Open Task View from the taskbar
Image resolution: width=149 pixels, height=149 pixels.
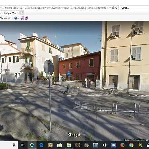23,145
